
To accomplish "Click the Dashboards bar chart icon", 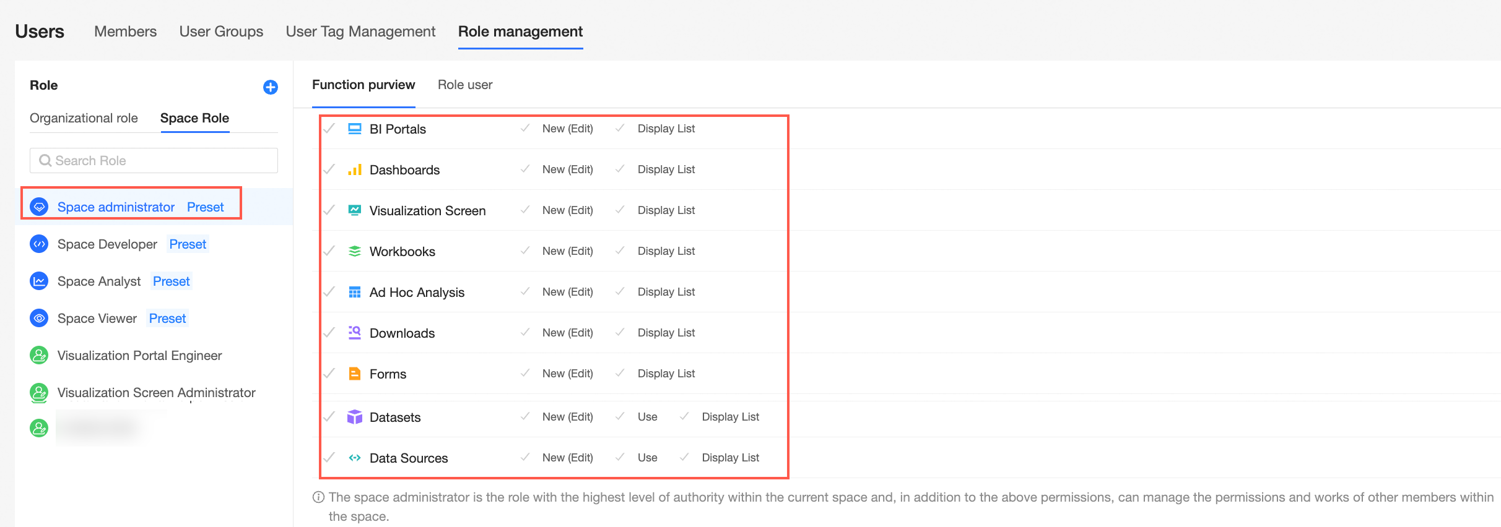I will [354, 169].
